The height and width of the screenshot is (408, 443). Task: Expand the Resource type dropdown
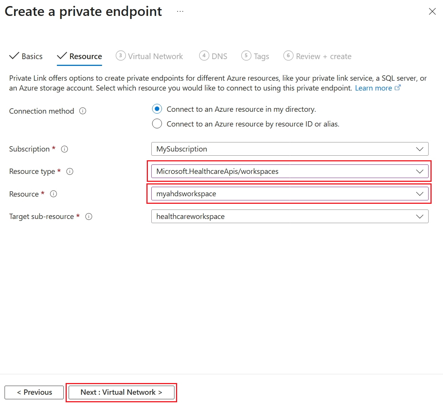[x=290, y=171]
